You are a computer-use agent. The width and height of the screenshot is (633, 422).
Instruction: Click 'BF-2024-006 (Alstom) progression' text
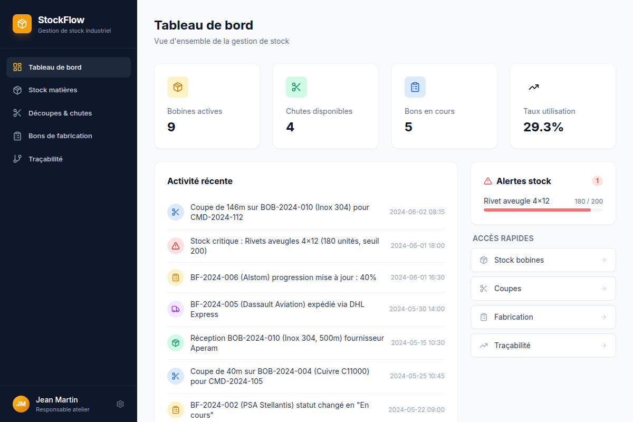[x=283, y=277]
